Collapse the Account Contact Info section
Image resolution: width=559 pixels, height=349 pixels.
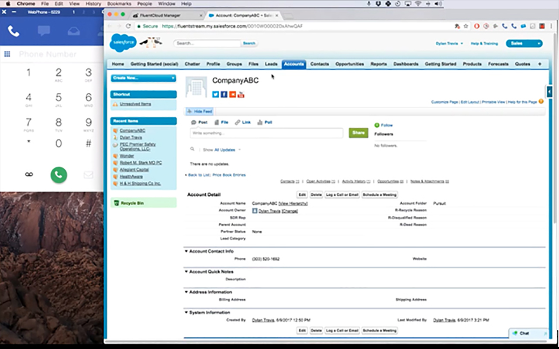point(186,251)
